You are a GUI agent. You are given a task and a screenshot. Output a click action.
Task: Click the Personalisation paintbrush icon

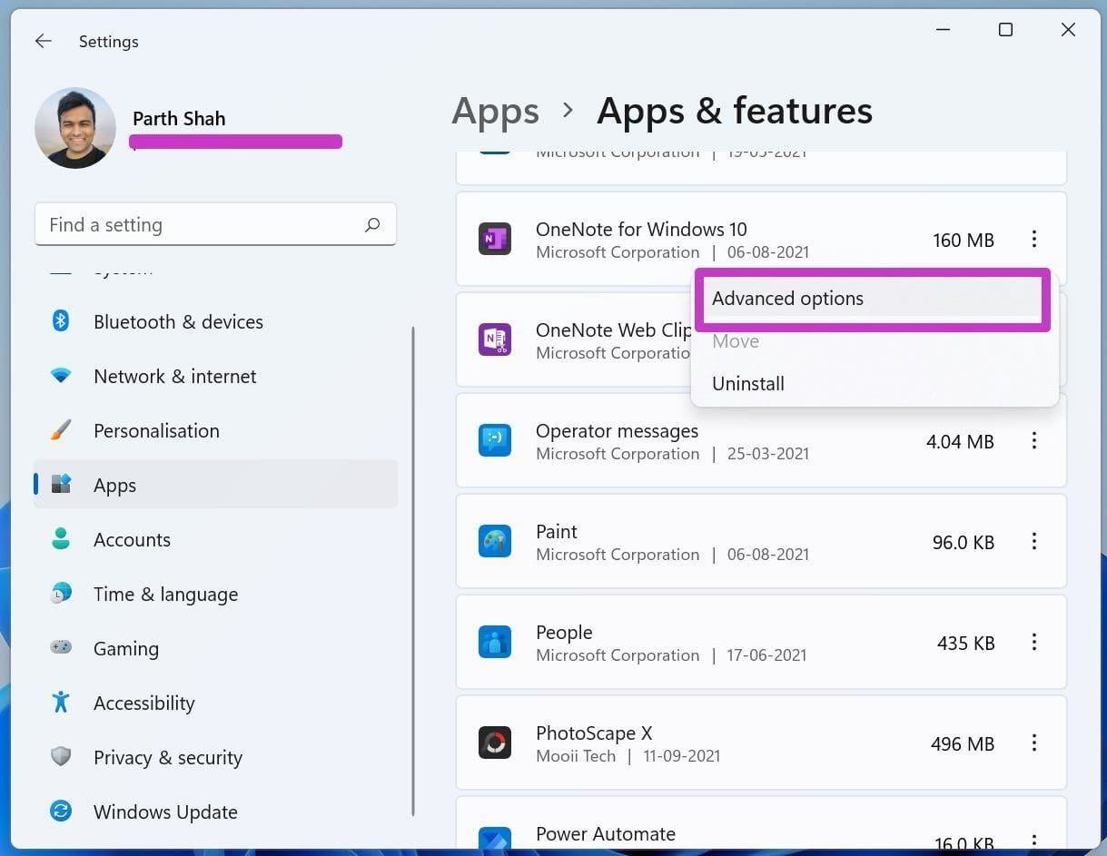tap(61, 430)
